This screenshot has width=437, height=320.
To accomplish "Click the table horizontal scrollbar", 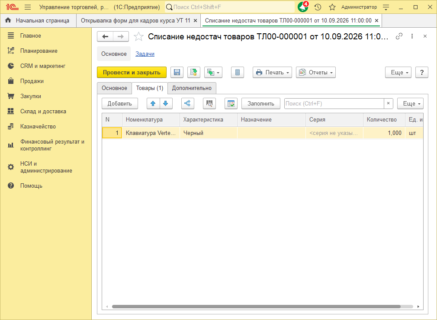I will point(256,307).
